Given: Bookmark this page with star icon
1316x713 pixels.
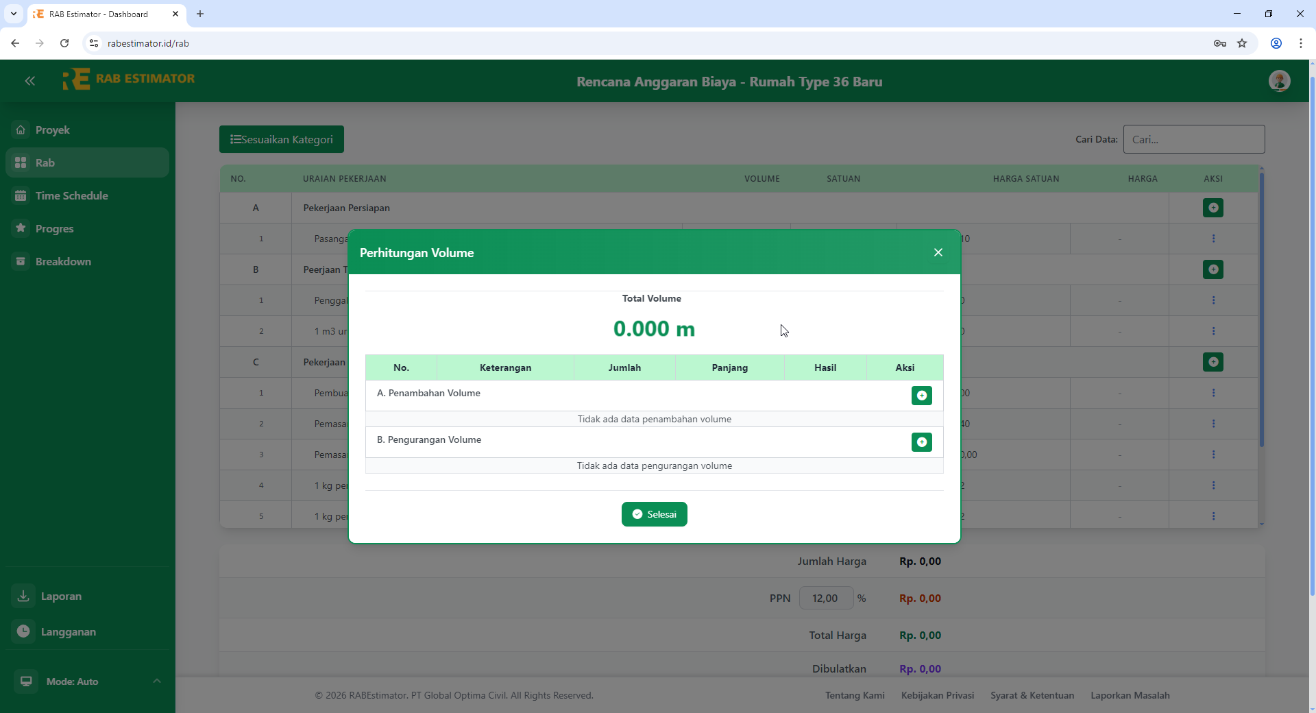Looking at the screenshot, I should [1242, 43].
